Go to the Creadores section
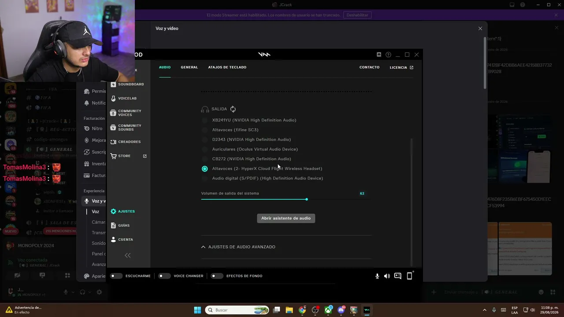 pyautogui.click(x=126, y=142)
